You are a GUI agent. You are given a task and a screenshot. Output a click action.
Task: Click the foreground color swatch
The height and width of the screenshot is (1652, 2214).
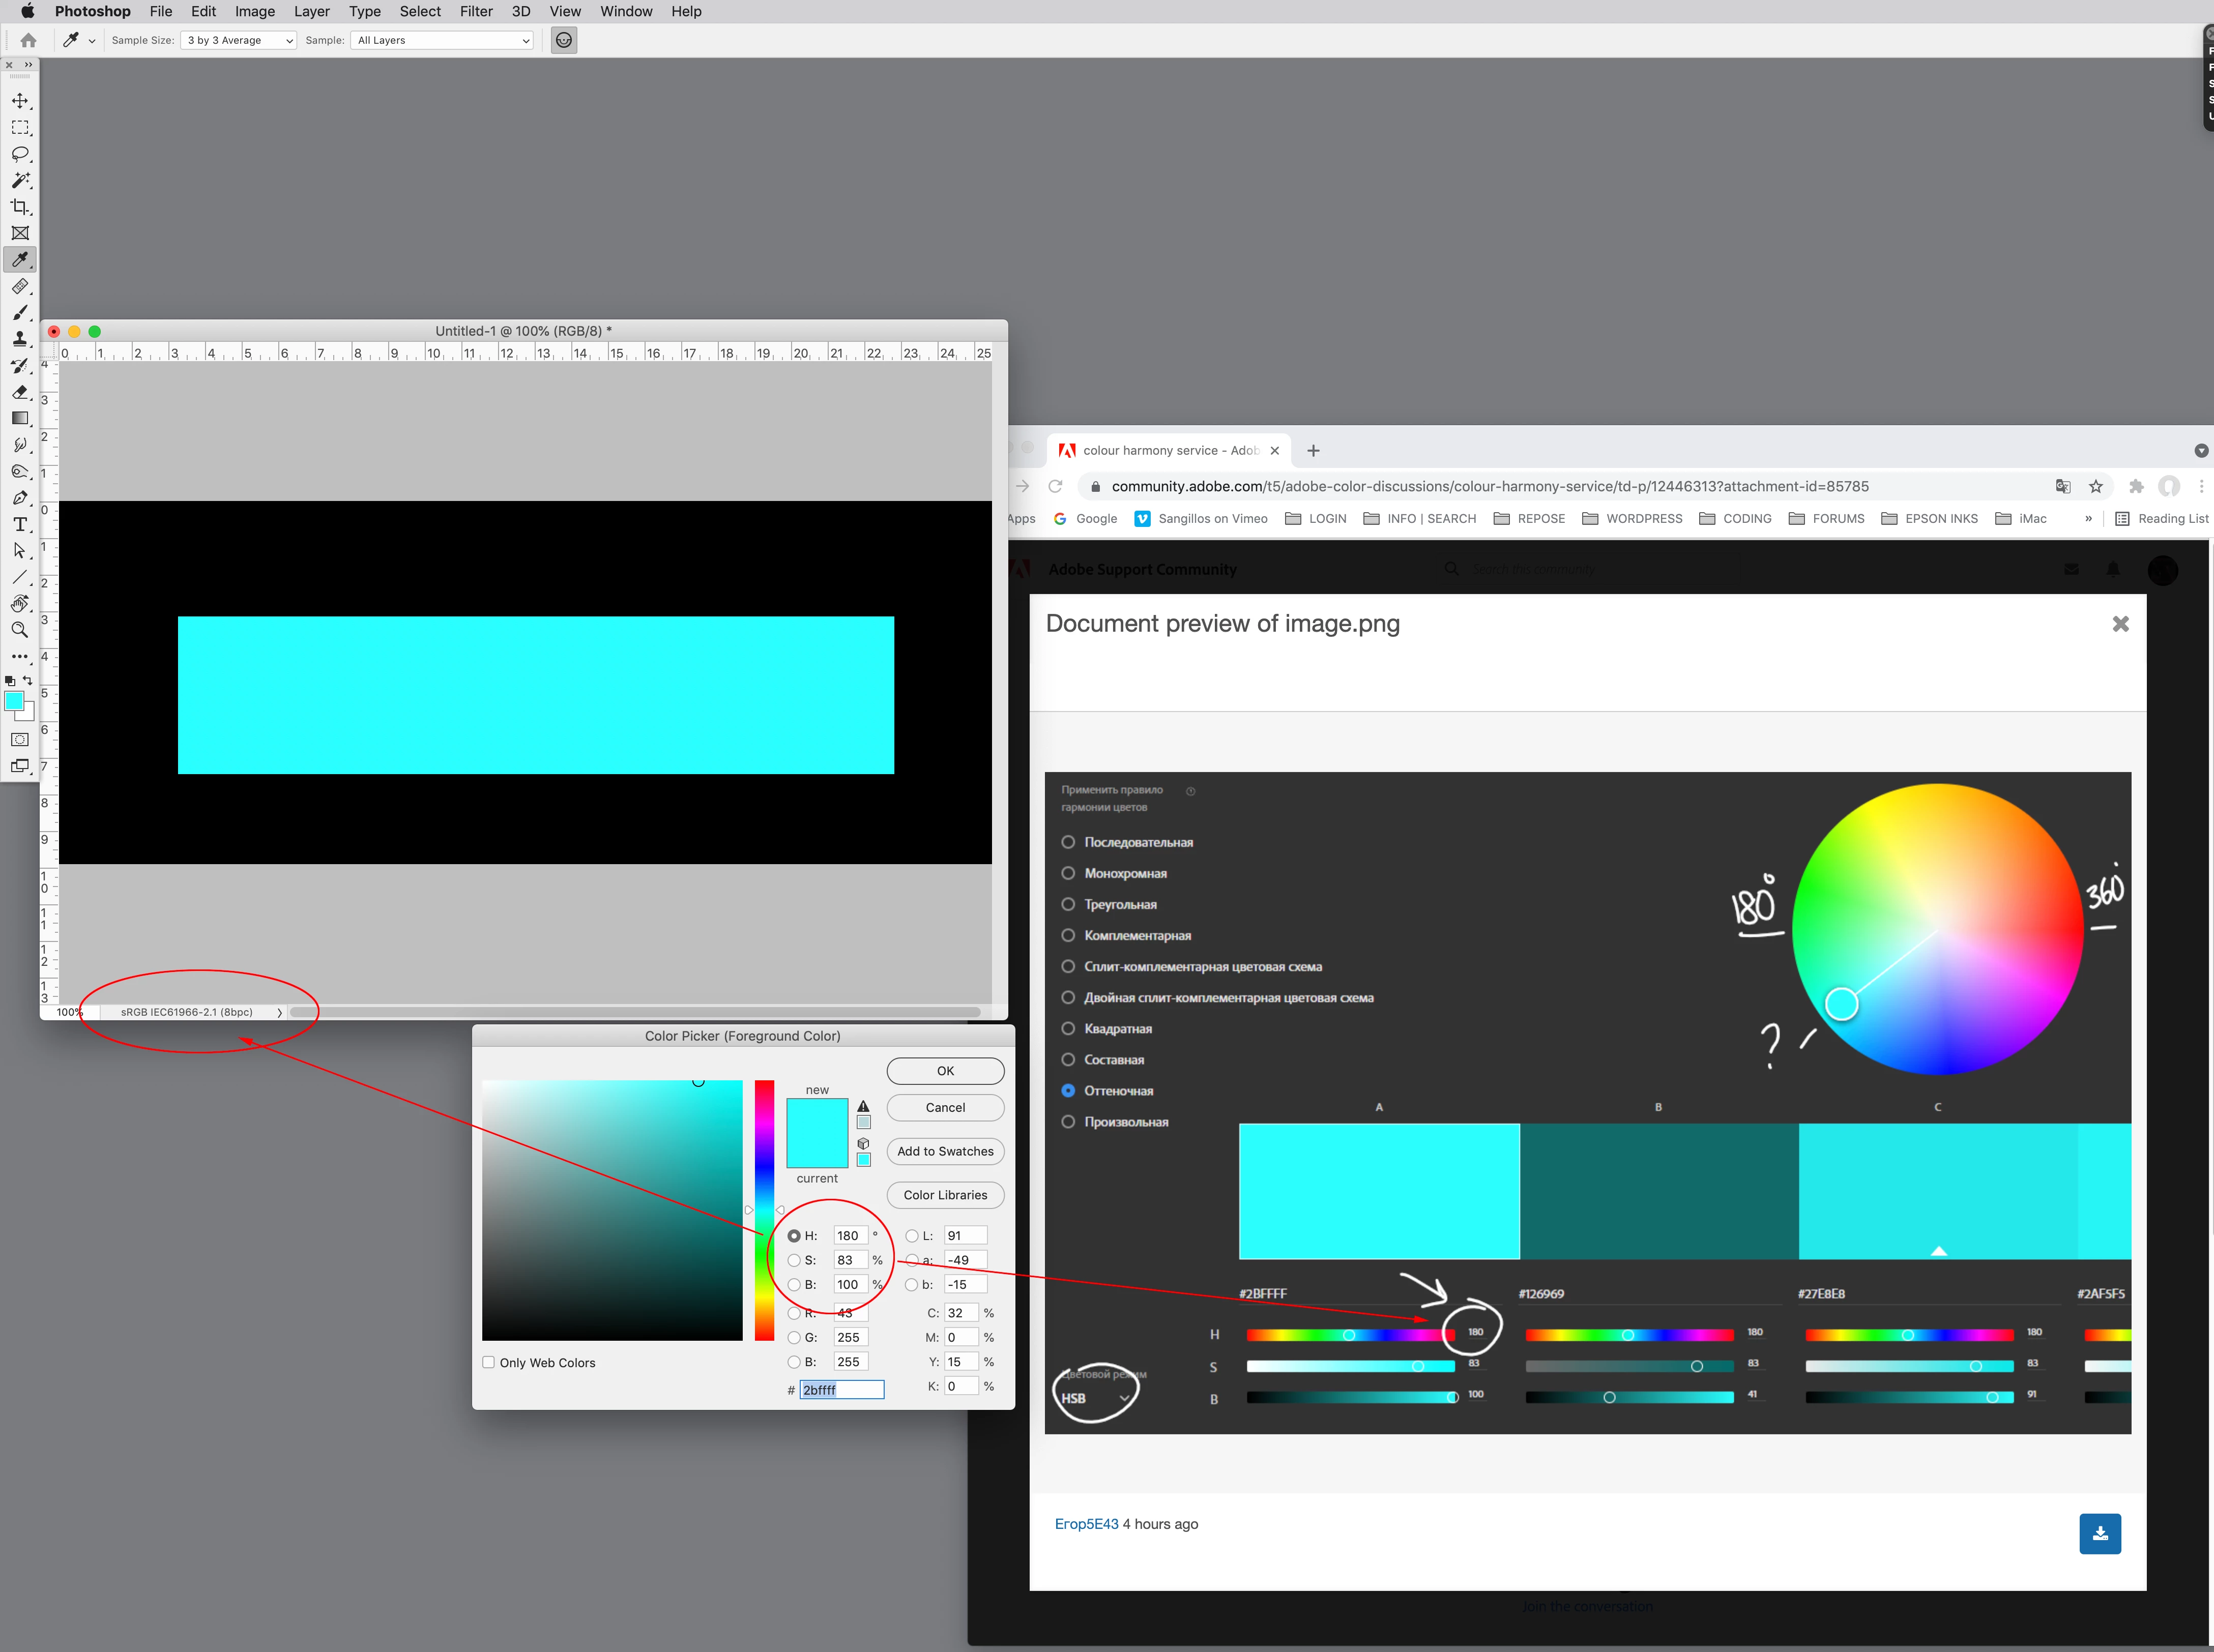click(x=14, y=701)
